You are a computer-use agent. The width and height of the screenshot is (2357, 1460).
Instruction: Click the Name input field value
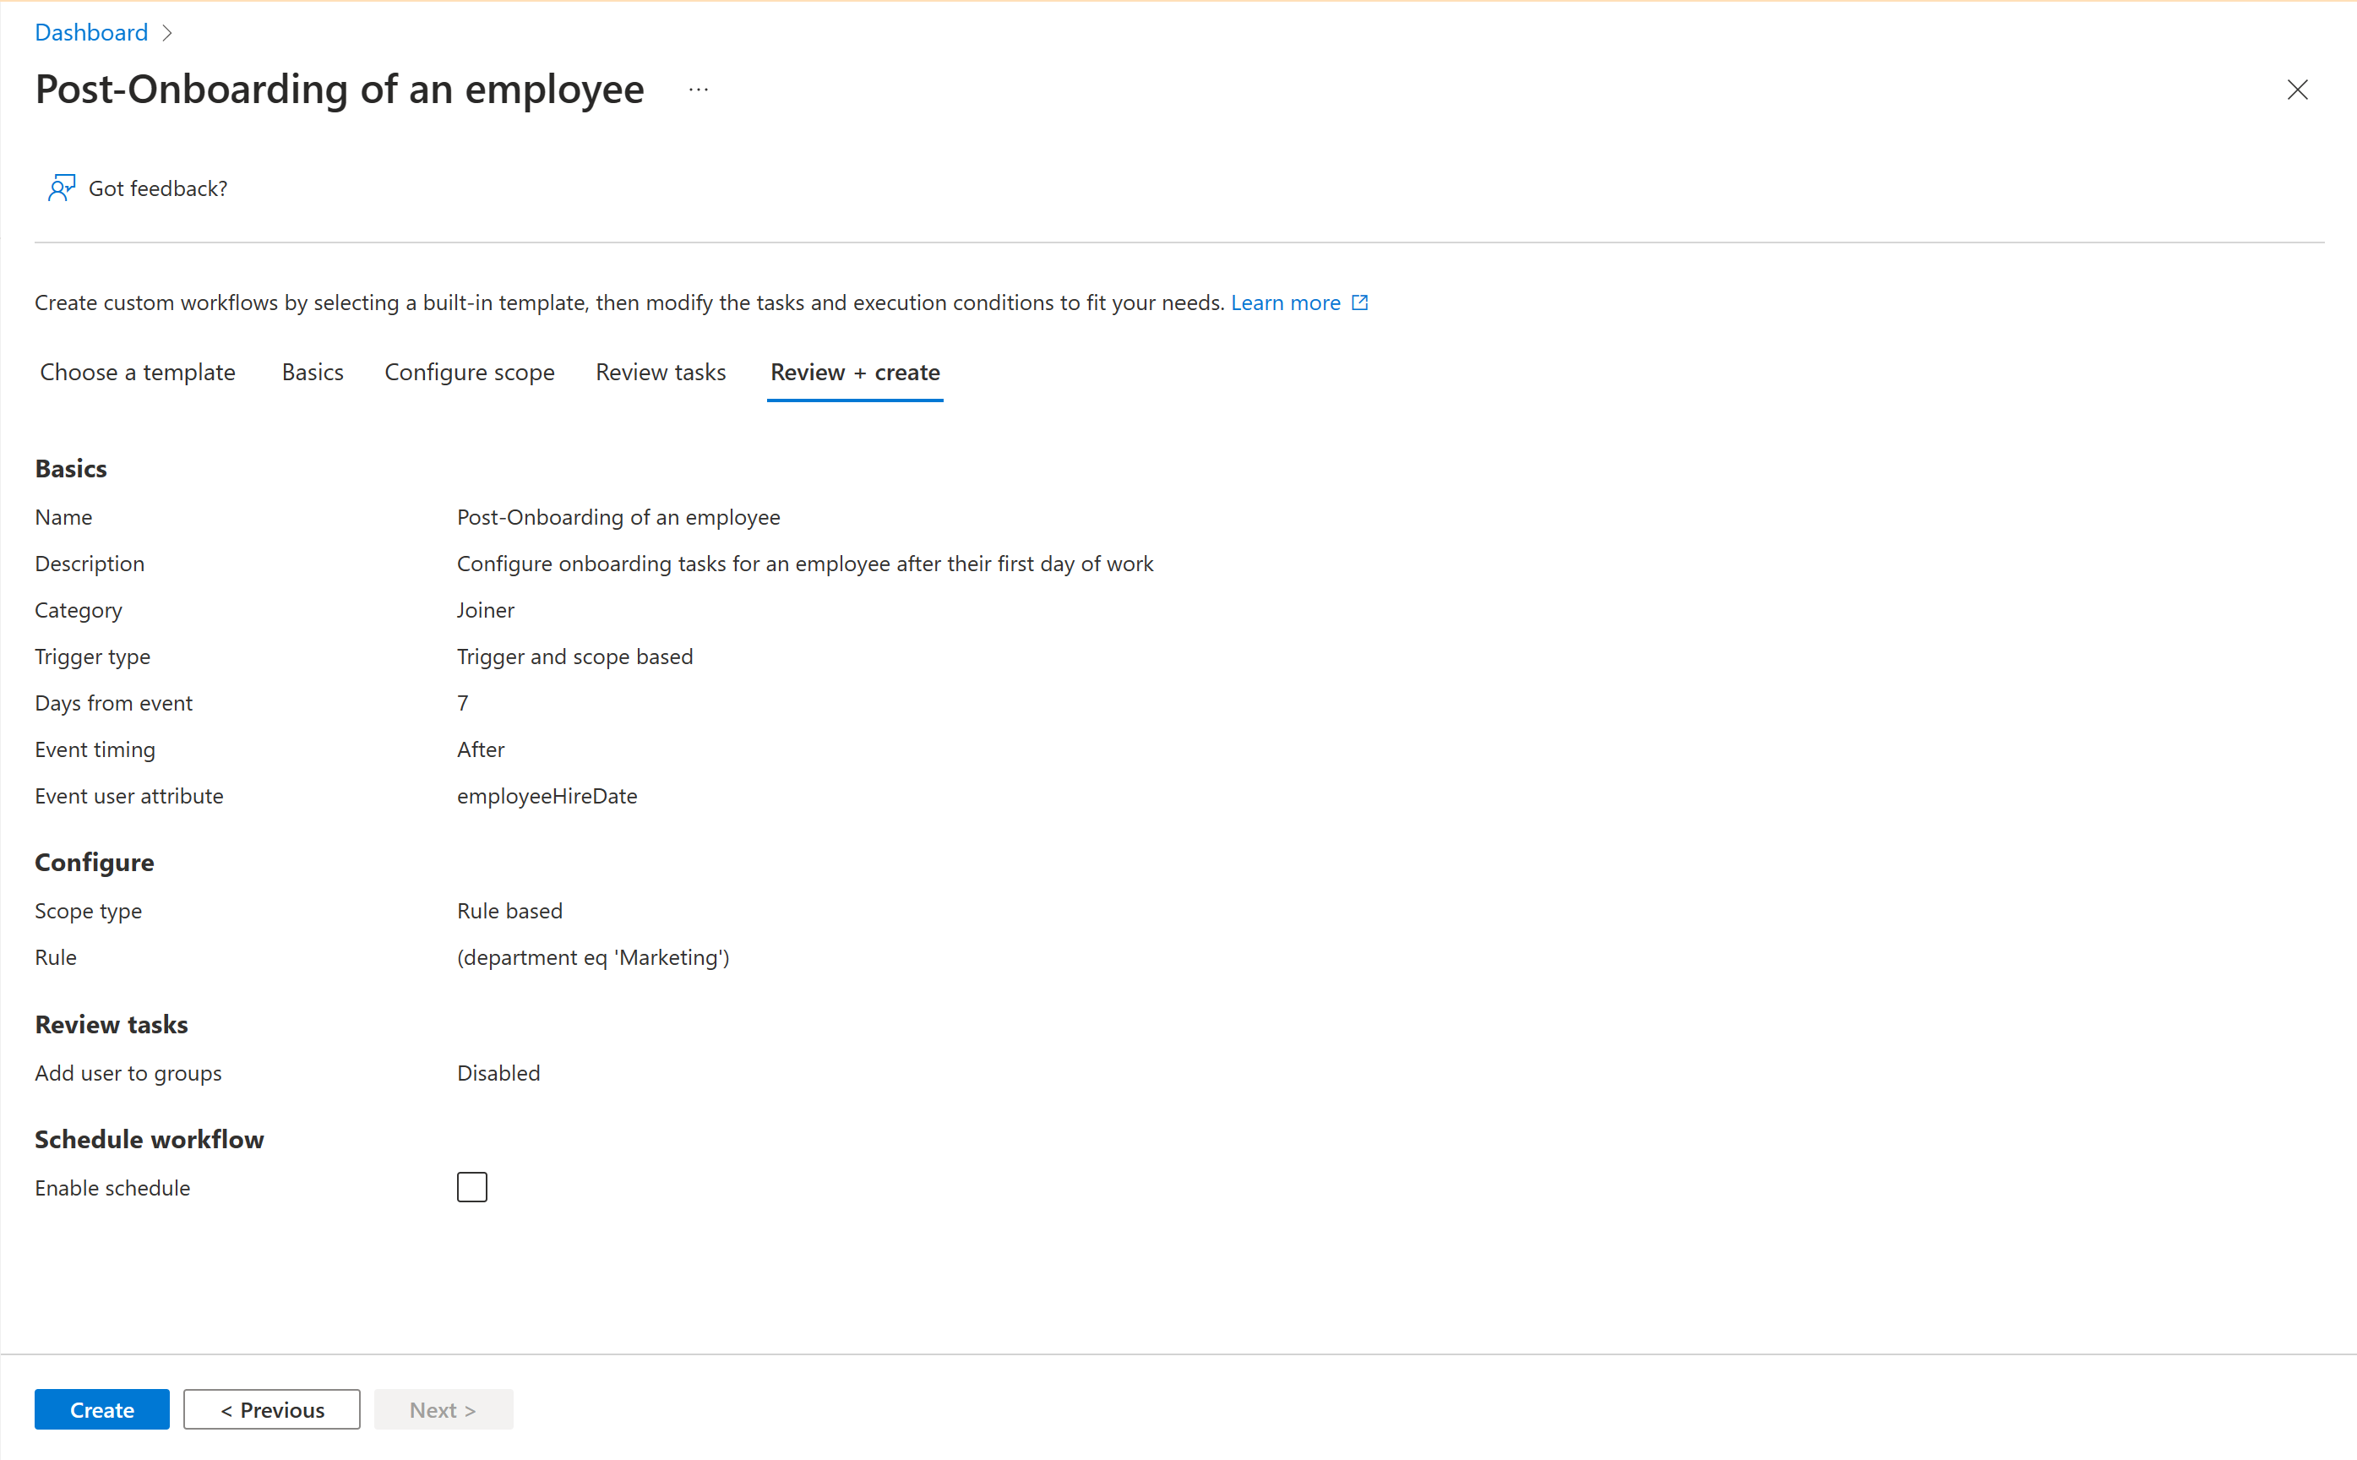618,515
